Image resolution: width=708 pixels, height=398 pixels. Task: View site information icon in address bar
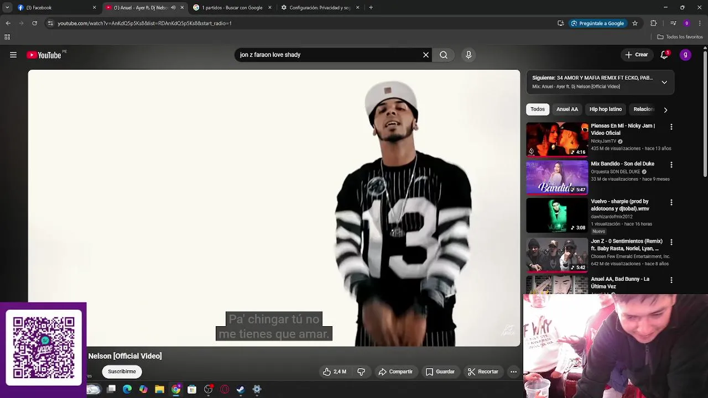[x=50, y=23]
